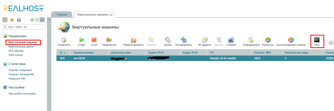
Task: Sort by the Доменное имя column header
Action: (x=126, y=52)
